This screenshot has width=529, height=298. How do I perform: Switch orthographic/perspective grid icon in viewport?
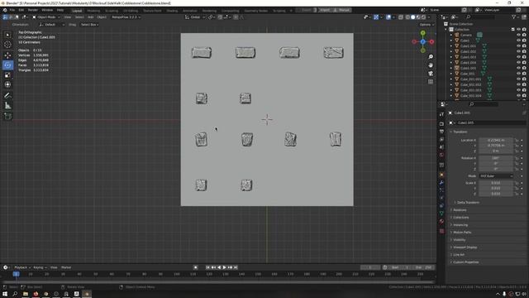tap(431, 82)
